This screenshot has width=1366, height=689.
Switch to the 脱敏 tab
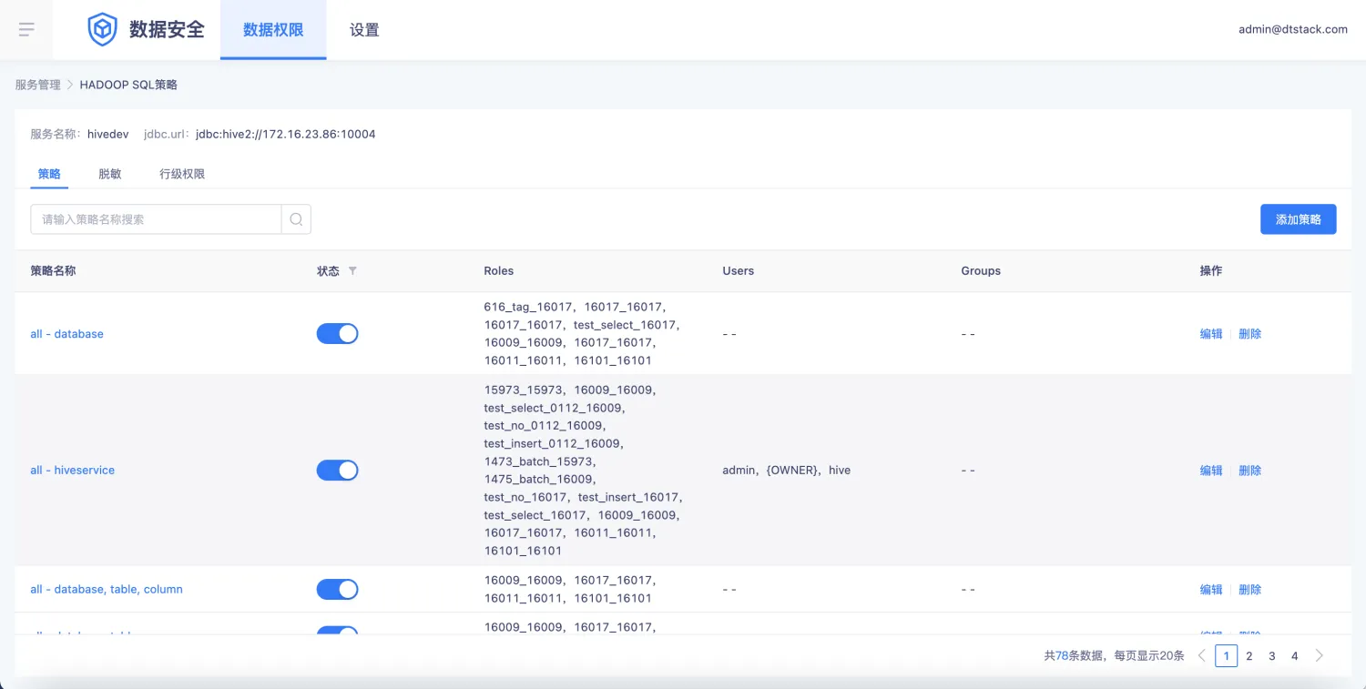click(110, 174)
